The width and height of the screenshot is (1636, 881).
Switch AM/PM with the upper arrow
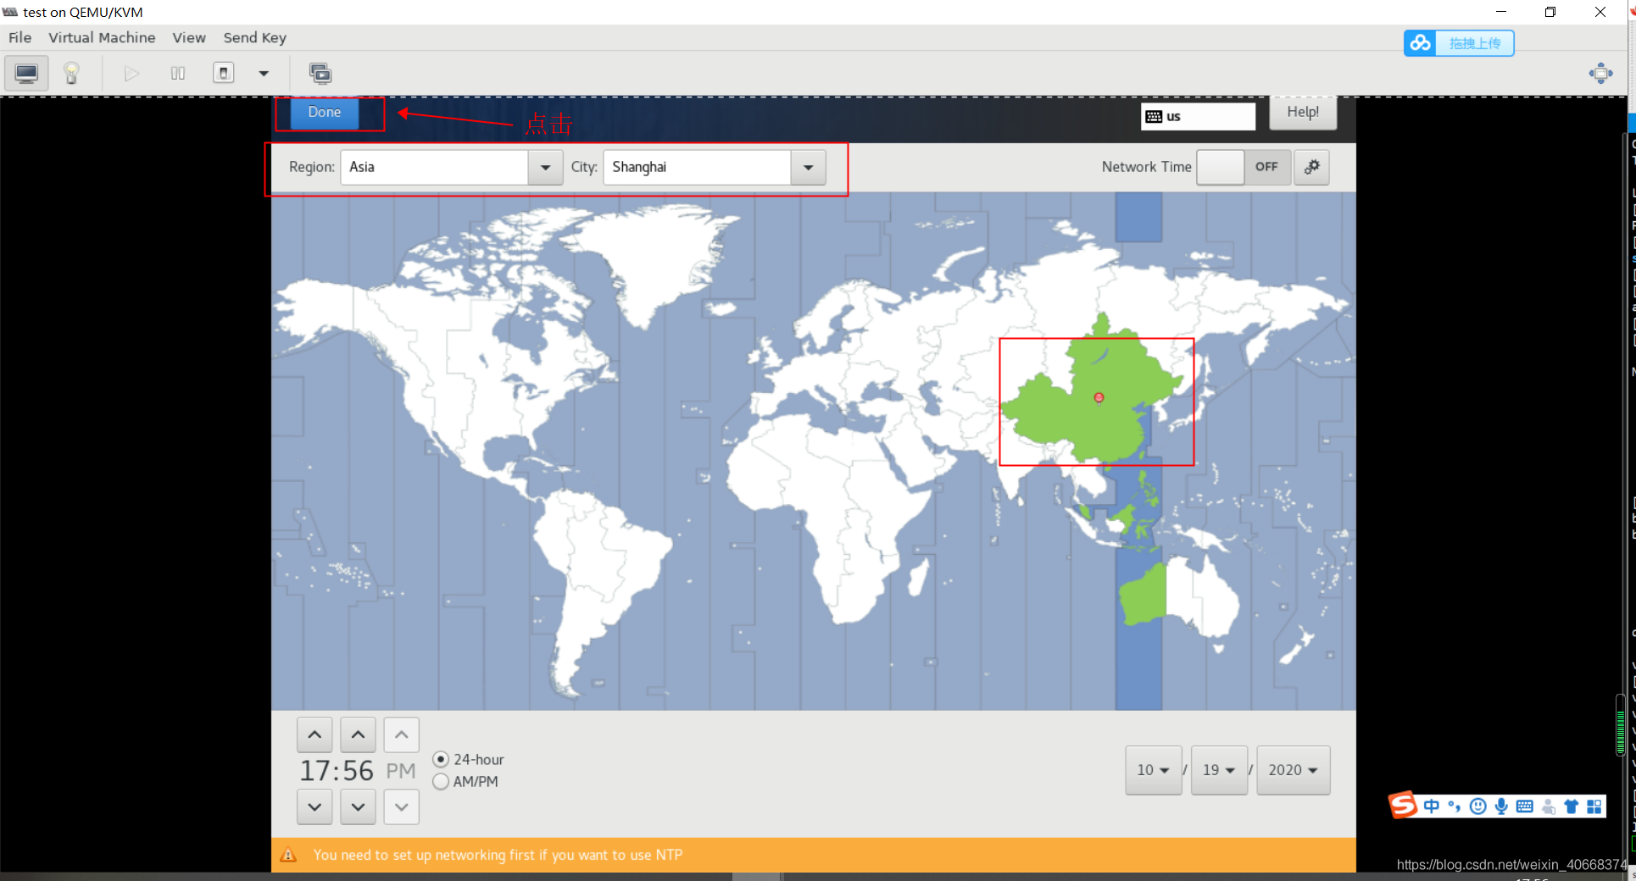(402, 735)
